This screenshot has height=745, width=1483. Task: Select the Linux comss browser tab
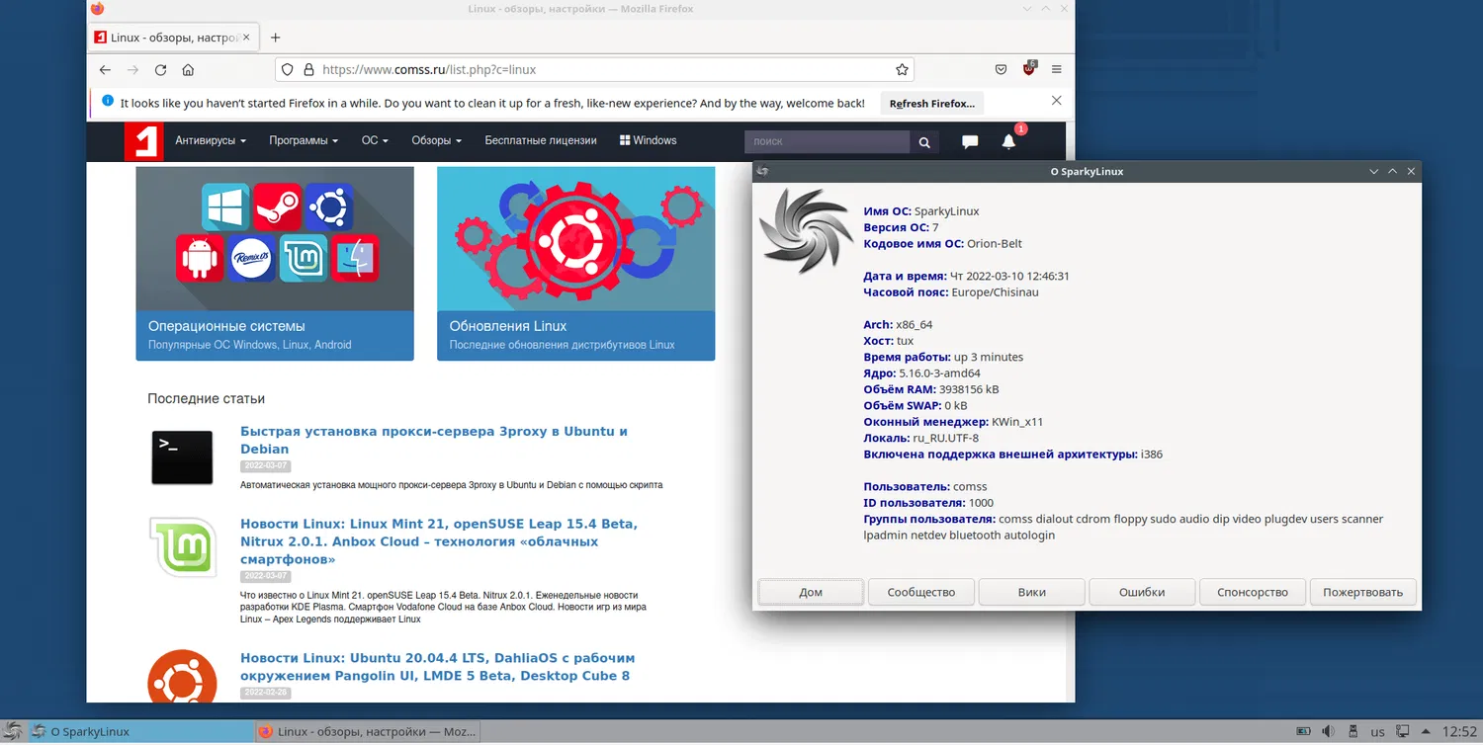pyautogui.click(x=174, y=38)
